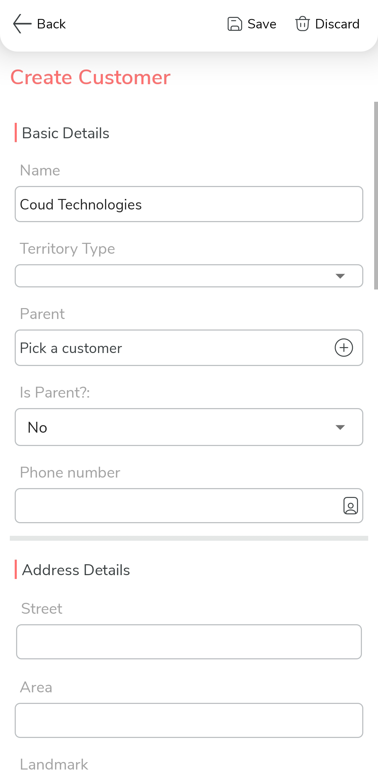Tap the back arrow icon
Image resolution: width=378 pixels, height=779 pixels.
point(22,24)
